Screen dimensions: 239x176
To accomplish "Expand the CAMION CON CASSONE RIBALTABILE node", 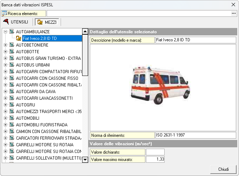I will 5,131.
